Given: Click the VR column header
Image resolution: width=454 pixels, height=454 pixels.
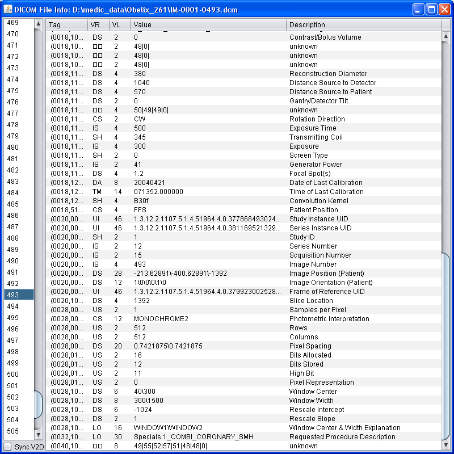Looking at the screenshot, I should click(x=98, y=25).
